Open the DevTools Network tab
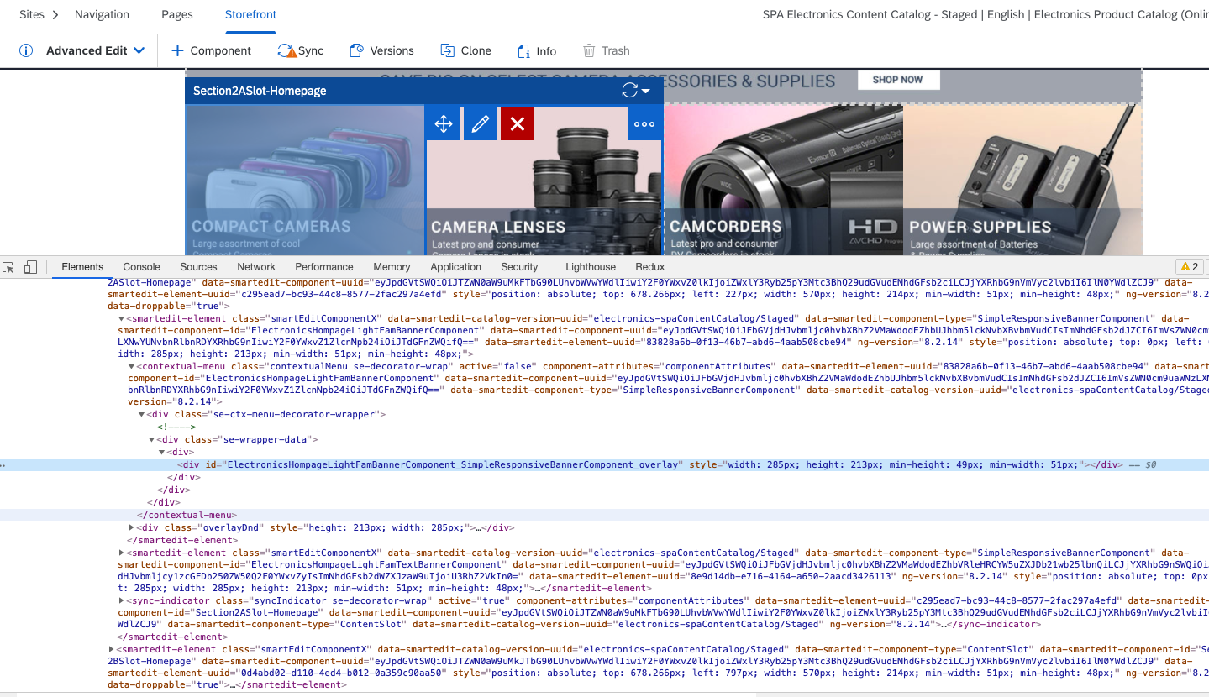 256,267
